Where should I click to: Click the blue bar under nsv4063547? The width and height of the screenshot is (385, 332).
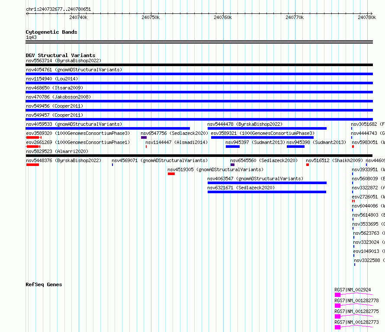pyautogui.click(x=267, y=183)
